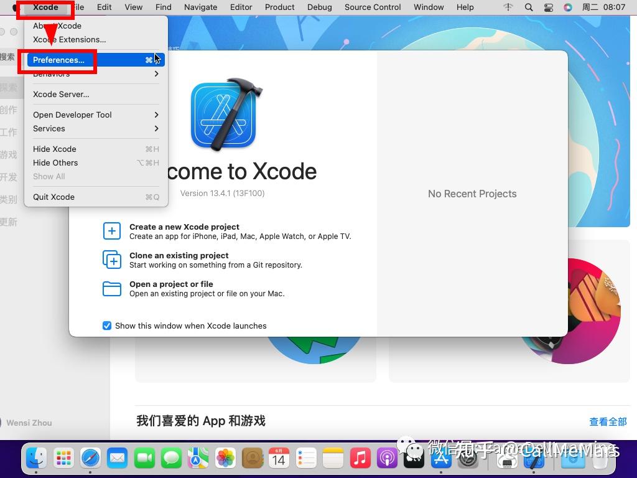The width and height of the screenshot is (637, 478).
Task: Open Maps from the Dock
Action: [198, 459]
